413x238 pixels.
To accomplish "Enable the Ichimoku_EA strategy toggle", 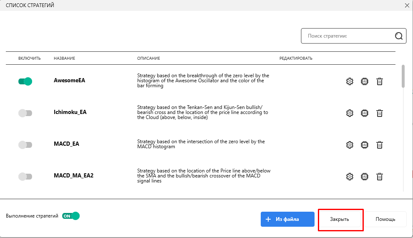I will click(x=25, y=113).
